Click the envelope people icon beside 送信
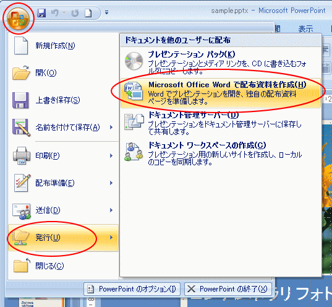 22,212
